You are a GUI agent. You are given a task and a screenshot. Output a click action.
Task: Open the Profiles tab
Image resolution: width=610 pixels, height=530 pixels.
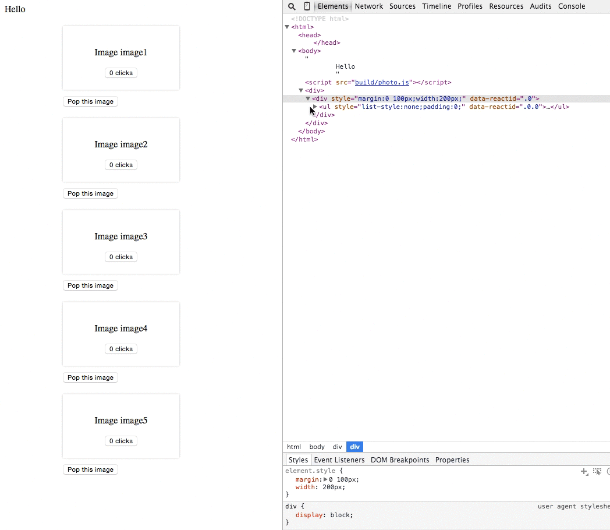click(470, 6)
